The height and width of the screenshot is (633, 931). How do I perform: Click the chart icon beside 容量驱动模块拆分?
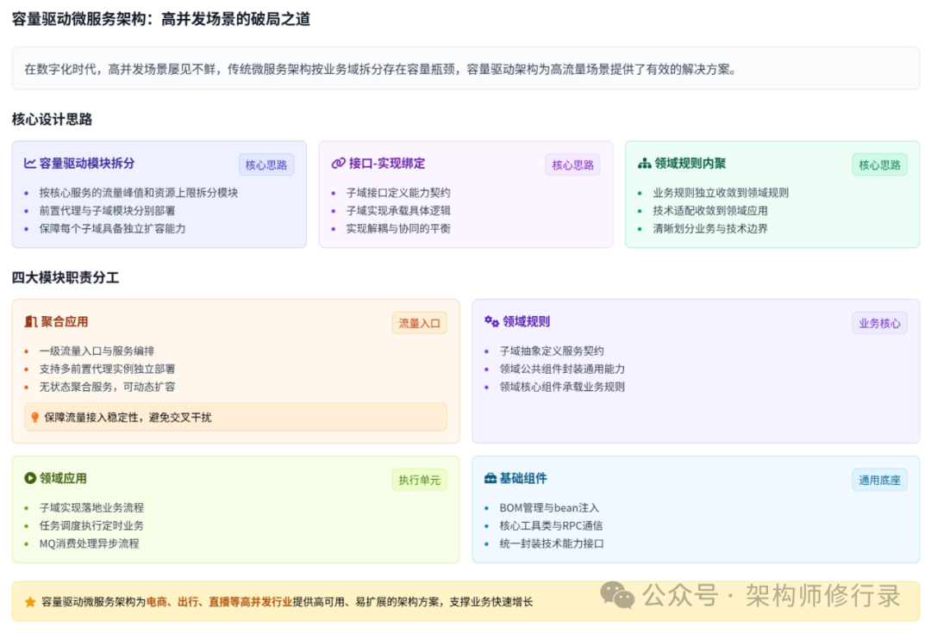(x=29, y=163)
